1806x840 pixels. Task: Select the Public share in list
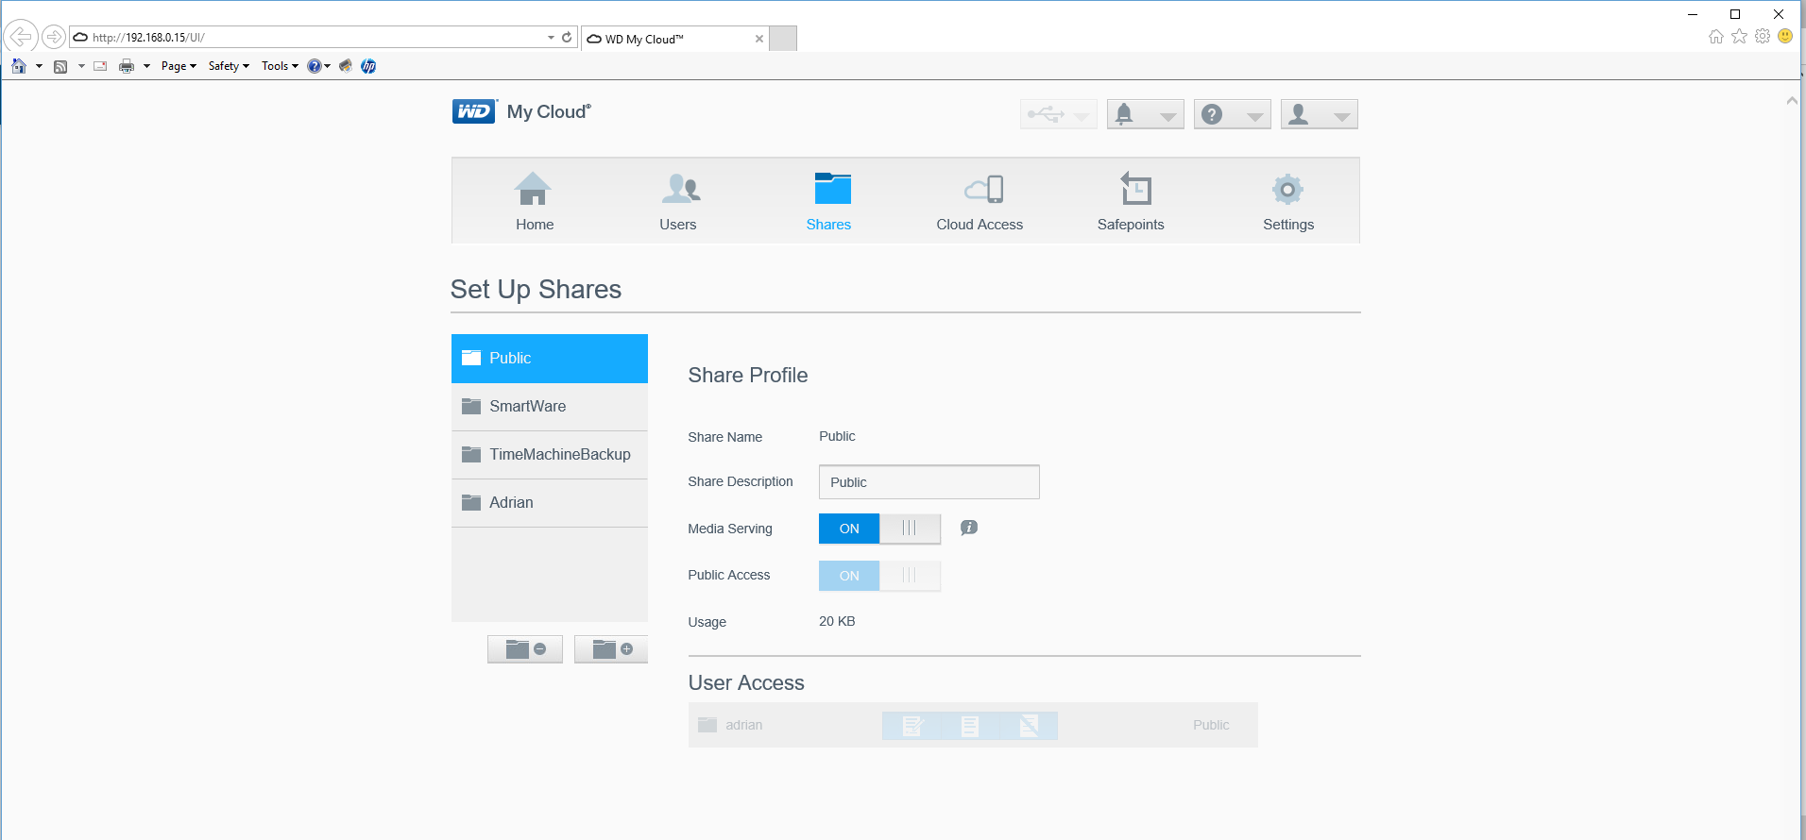(550, 359)
